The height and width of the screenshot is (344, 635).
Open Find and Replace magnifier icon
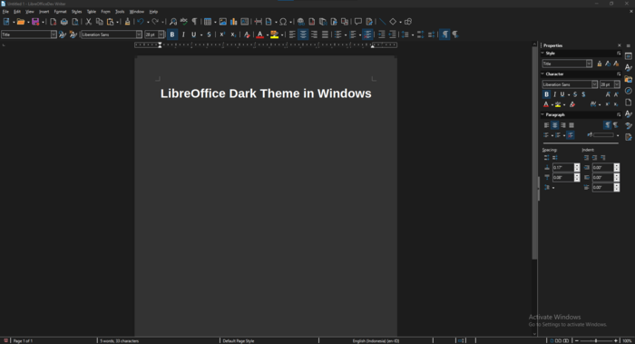(173, 22)
